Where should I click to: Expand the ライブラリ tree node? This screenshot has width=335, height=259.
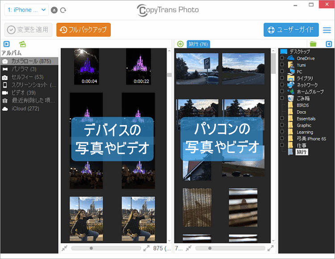282,78
